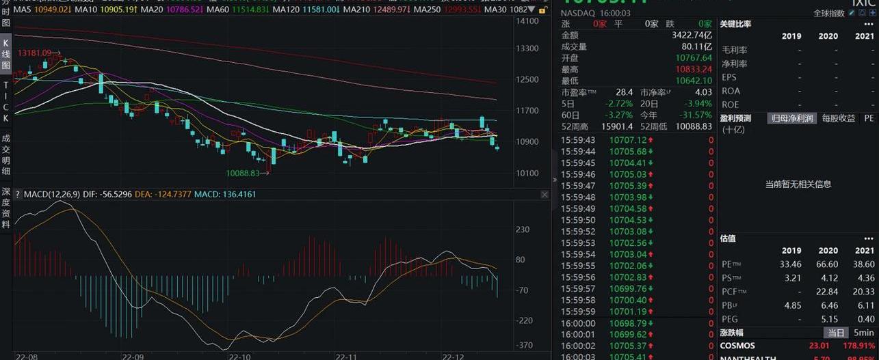Open the moving average dropdown arrow
Viewport: 879px width, 360px height.
point(532,10)
